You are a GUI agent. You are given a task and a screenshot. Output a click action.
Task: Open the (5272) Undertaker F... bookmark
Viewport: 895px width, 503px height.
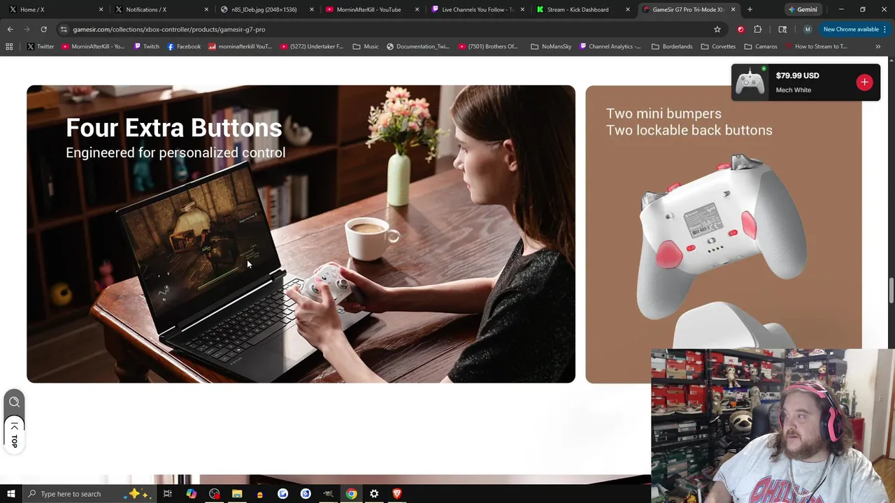tap(312, 46)
